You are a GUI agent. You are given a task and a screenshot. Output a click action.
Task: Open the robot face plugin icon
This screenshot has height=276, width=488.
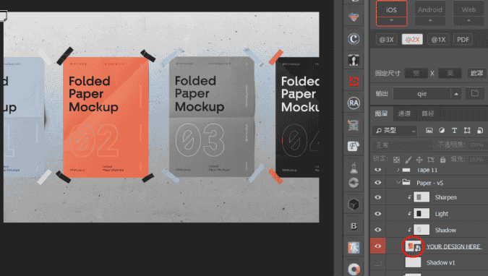354,125
